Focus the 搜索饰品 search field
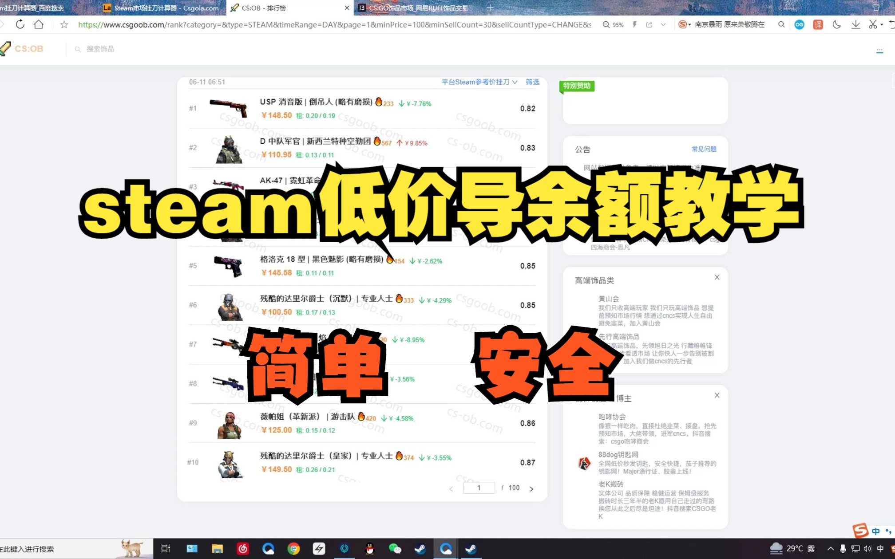Image resolution: width=895 pixels, height=559 pixels. (x=100, y=49)
